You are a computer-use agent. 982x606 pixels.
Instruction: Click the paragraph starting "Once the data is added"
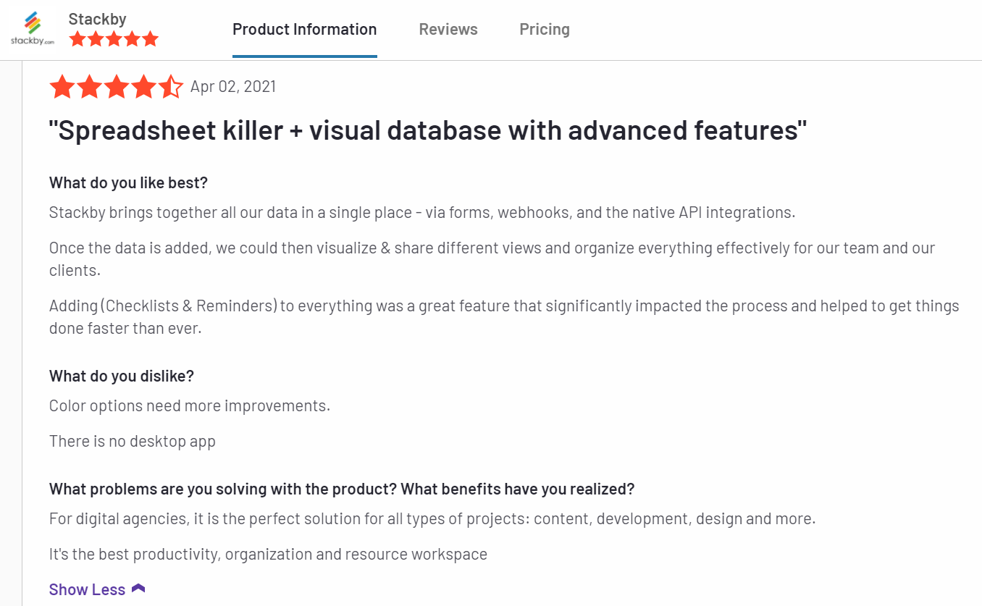tap(492, 259)
